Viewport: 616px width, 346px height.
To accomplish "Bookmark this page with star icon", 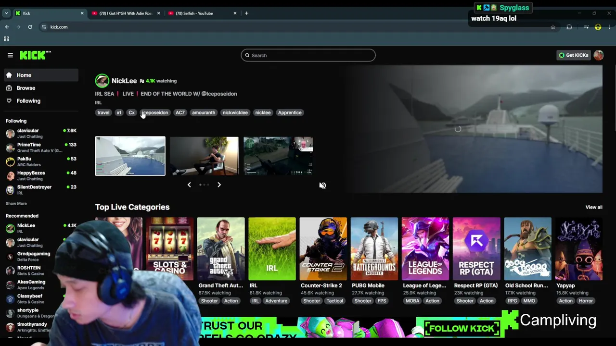I will coord(553,27).
